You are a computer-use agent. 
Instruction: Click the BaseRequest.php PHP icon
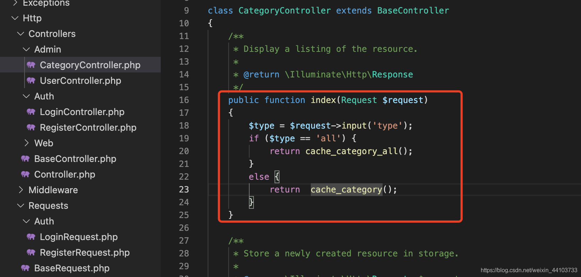[25, 268]
